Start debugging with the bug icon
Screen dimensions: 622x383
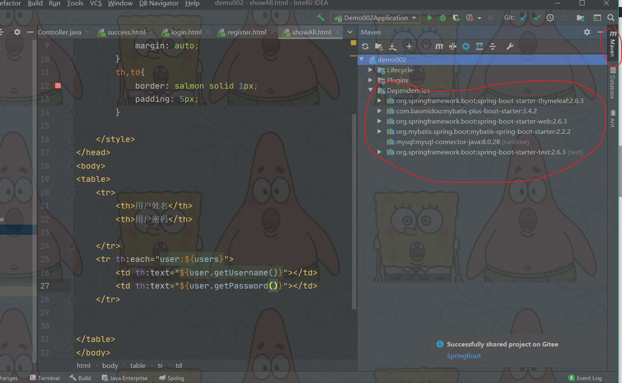443,18
